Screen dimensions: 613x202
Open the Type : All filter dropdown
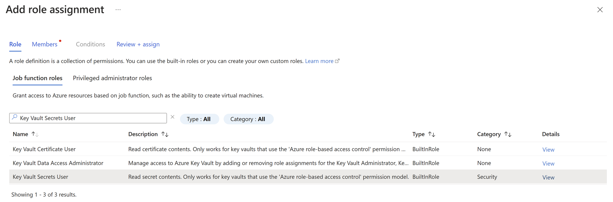[199, 119]
